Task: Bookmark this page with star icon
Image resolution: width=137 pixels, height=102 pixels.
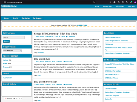Action: coord(94,2)
